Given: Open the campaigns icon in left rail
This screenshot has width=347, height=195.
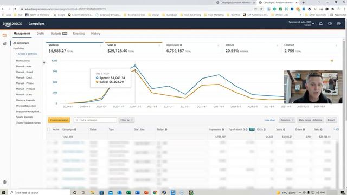Looking at the screenshot, I should 4,35.
